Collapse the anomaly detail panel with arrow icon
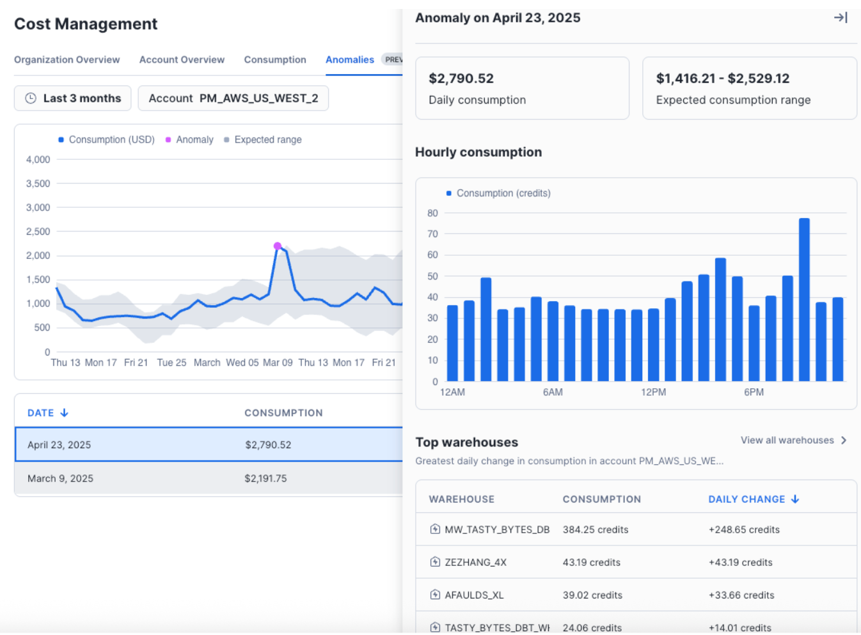The height and width of the screenshot is (635, 861). 842,19
